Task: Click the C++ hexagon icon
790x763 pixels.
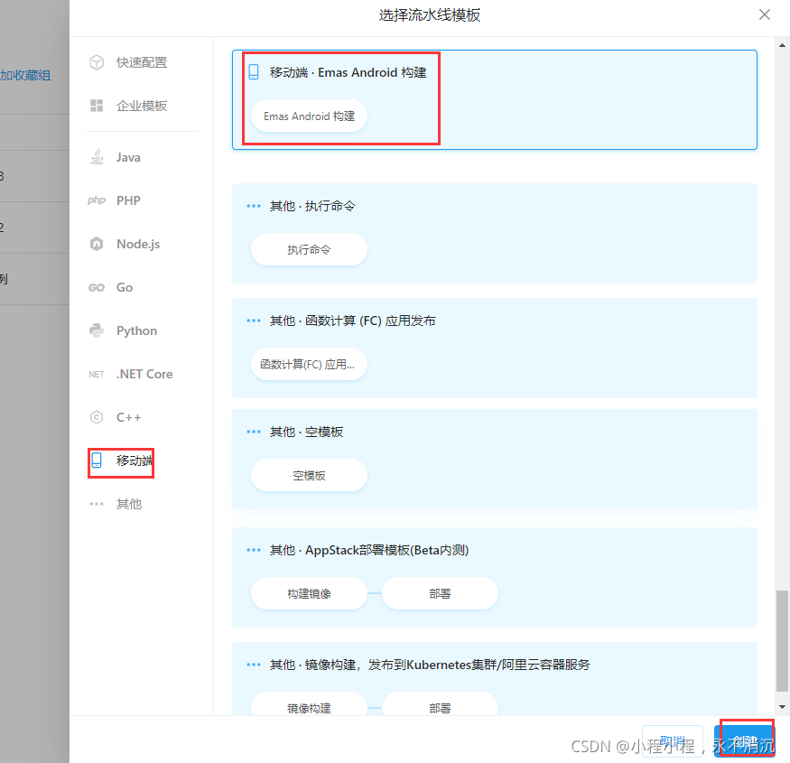Action: click(x=97, y=417)
